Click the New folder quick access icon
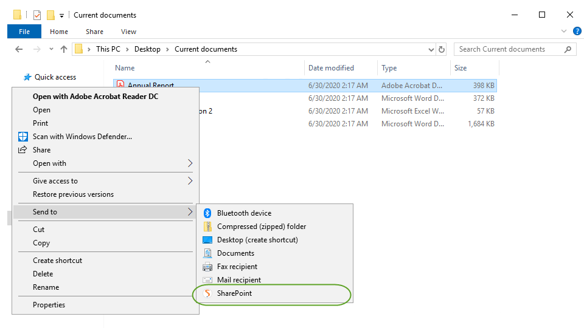 coord(50,15)
